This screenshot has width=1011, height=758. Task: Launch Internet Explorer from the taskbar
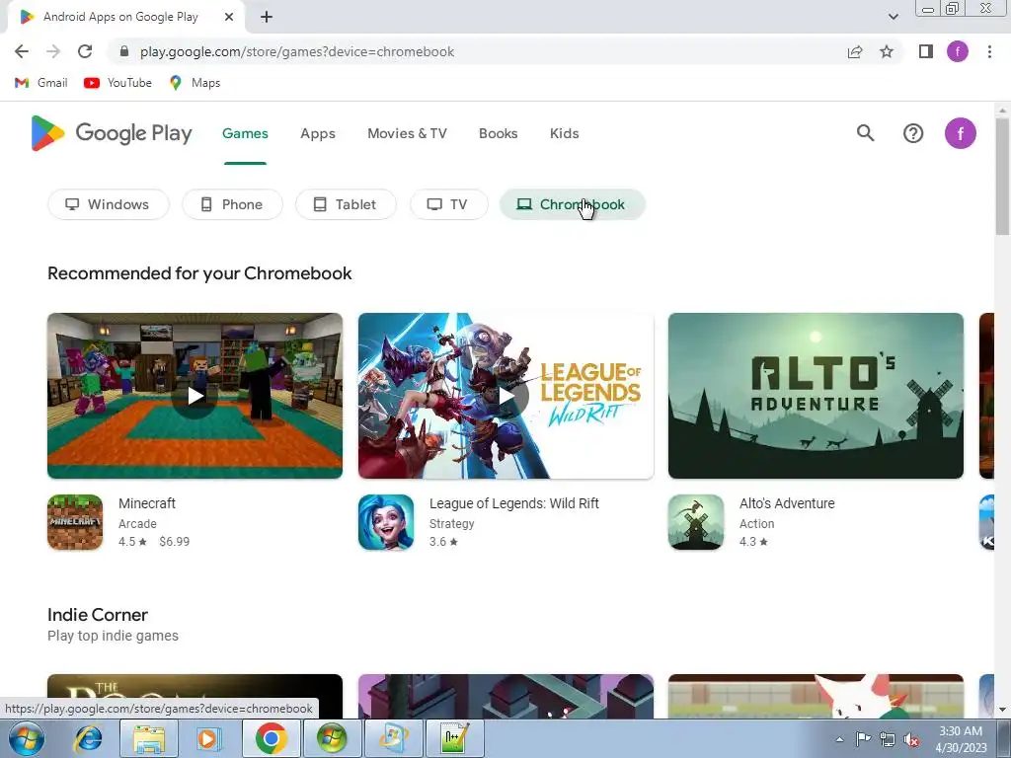click(88, 738)
